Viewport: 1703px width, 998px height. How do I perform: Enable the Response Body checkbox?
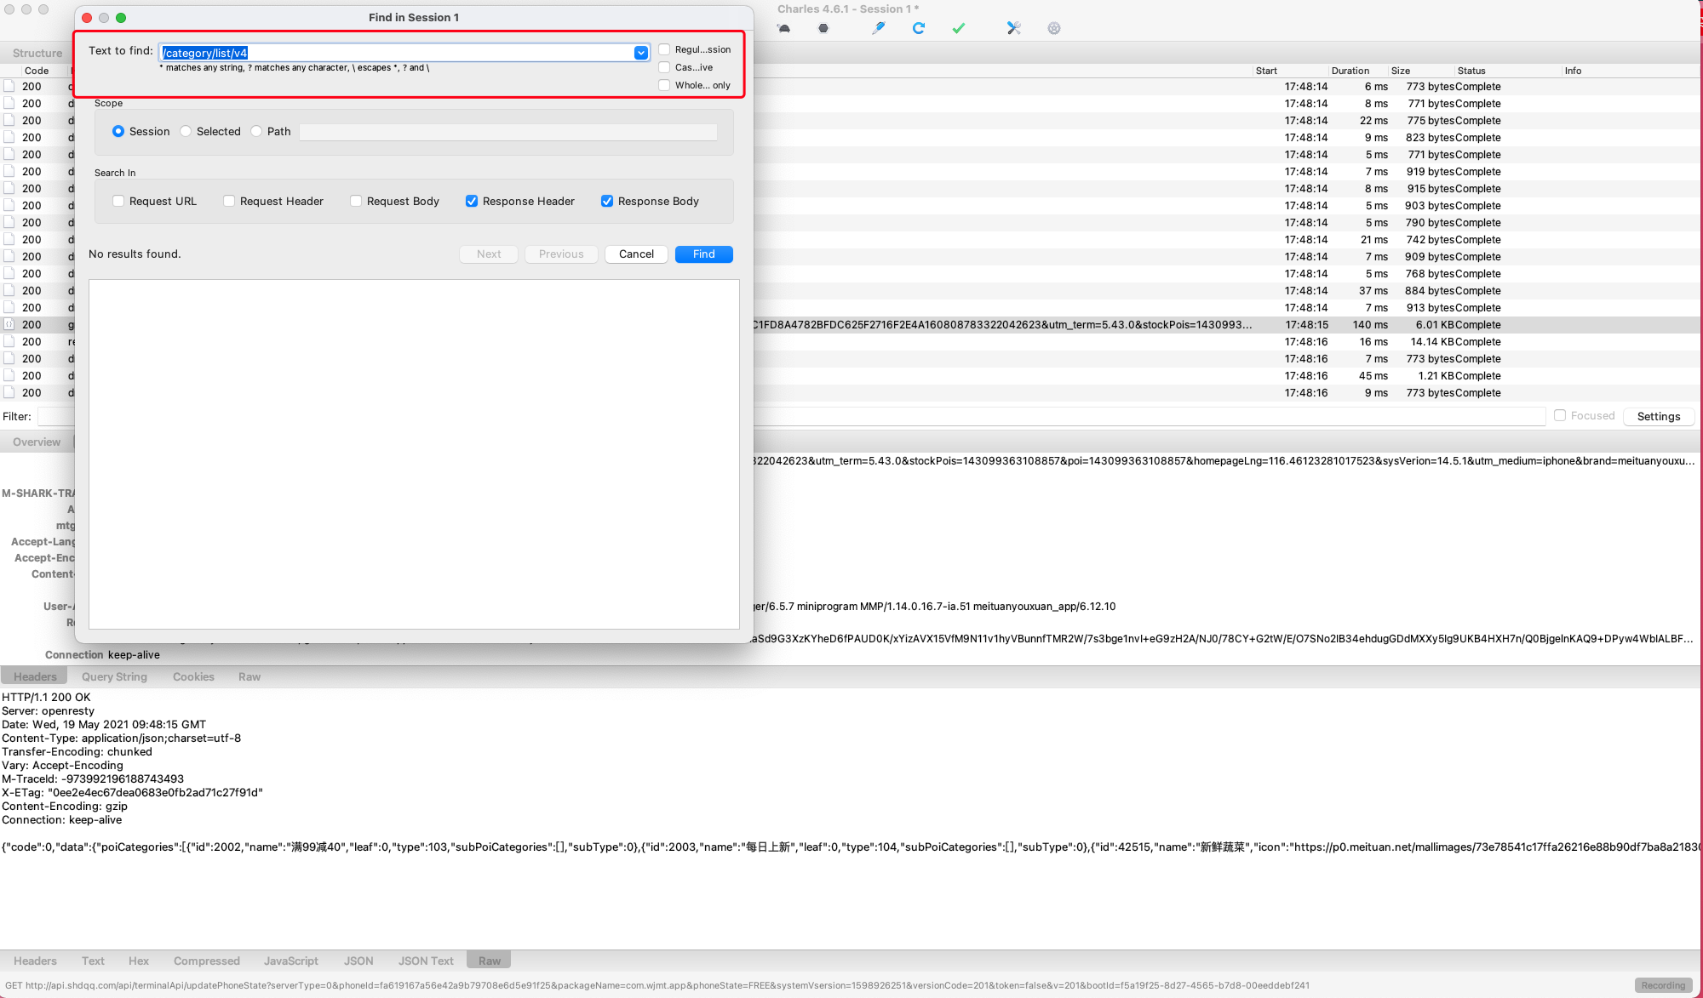pyautogui.click(x=607, y=201)
